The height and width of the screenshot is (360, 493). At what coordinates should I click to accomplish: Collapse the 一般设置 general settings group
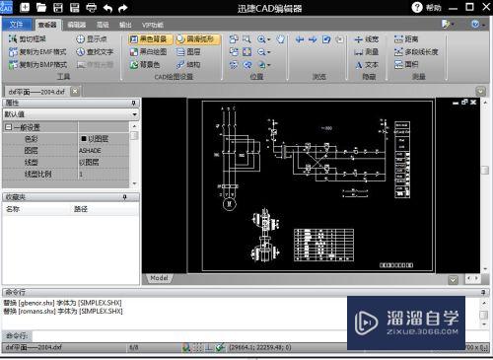click(x=8, y=127)
